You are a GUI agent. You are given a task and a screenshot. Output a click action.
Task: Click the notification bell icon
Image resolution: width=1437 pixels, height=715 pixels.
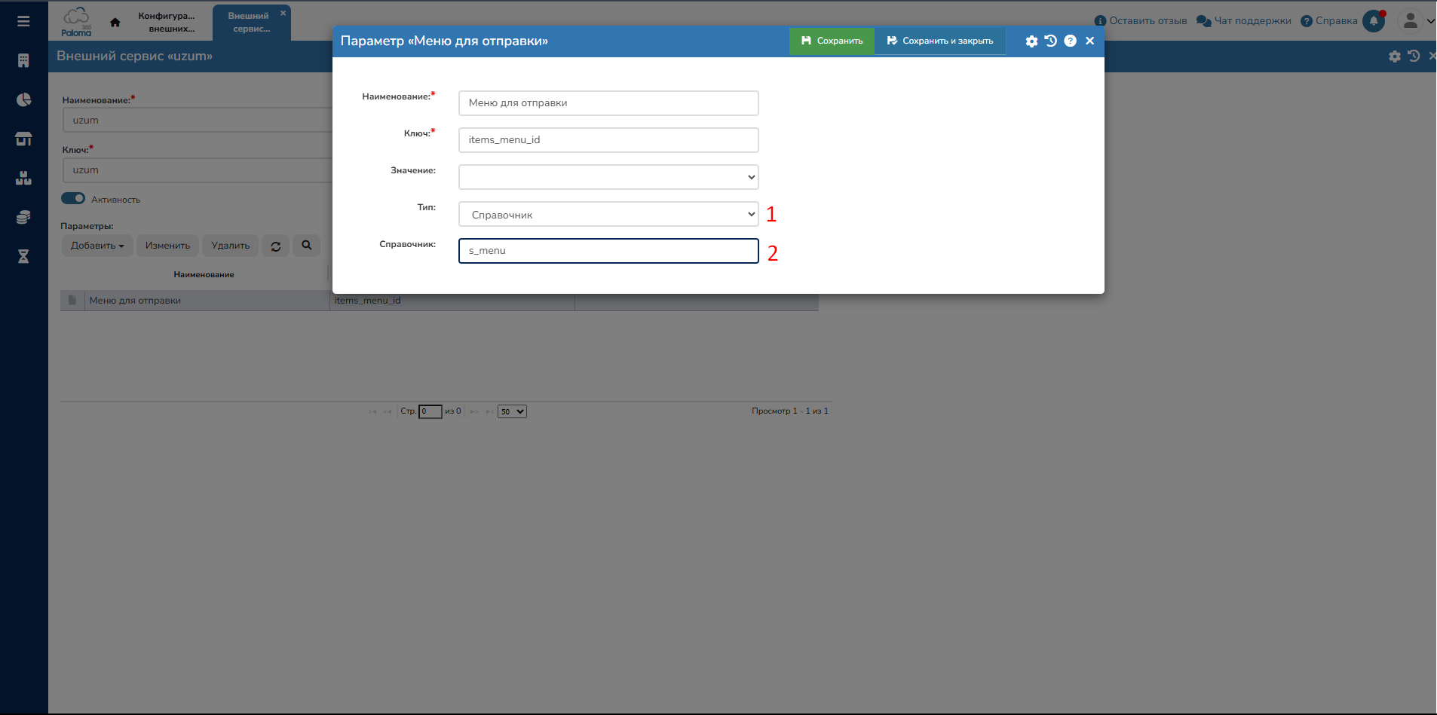[1374, 21]
